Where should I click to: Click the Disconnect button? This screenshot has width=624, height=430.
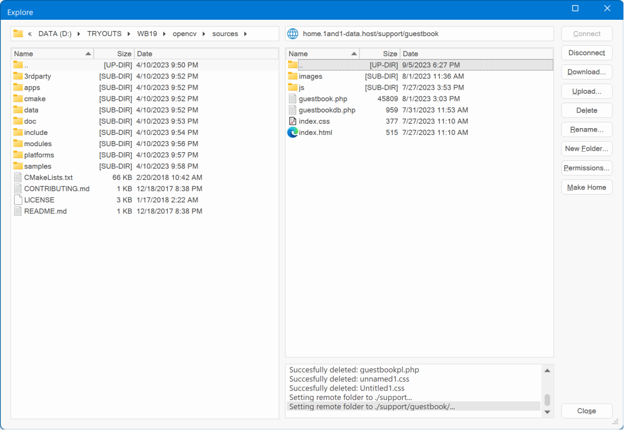(x=586, y=53)
